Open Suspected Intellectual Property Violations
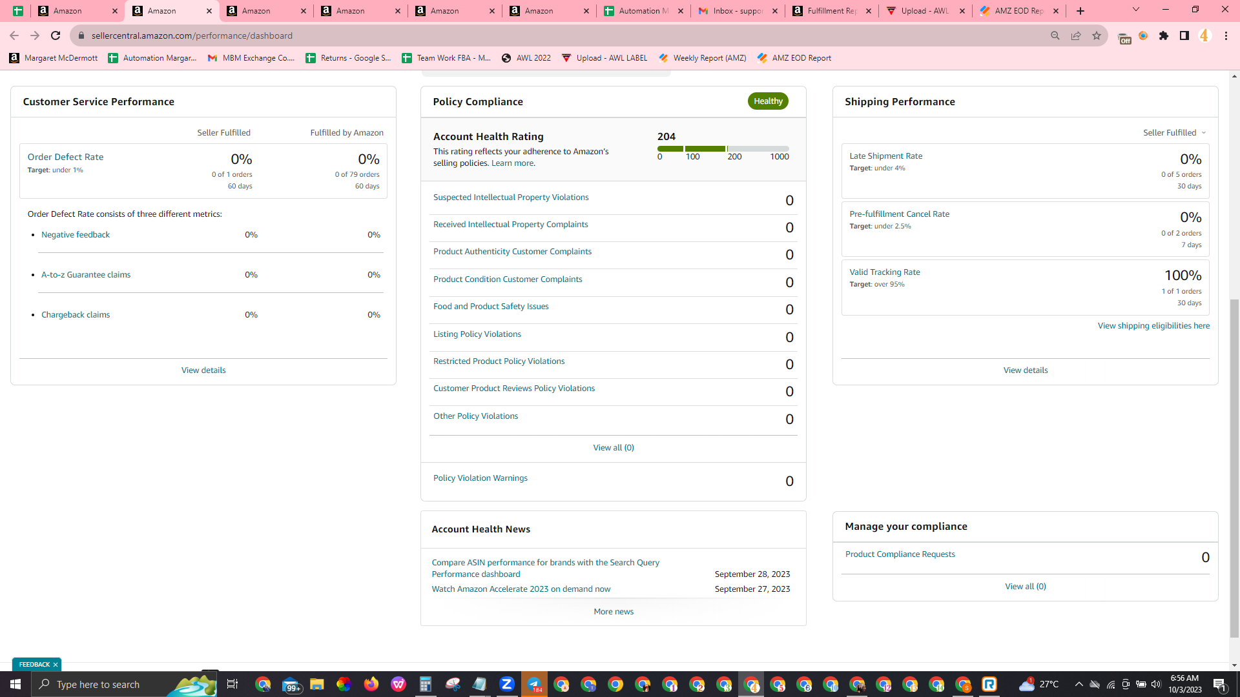 point(511,197)
